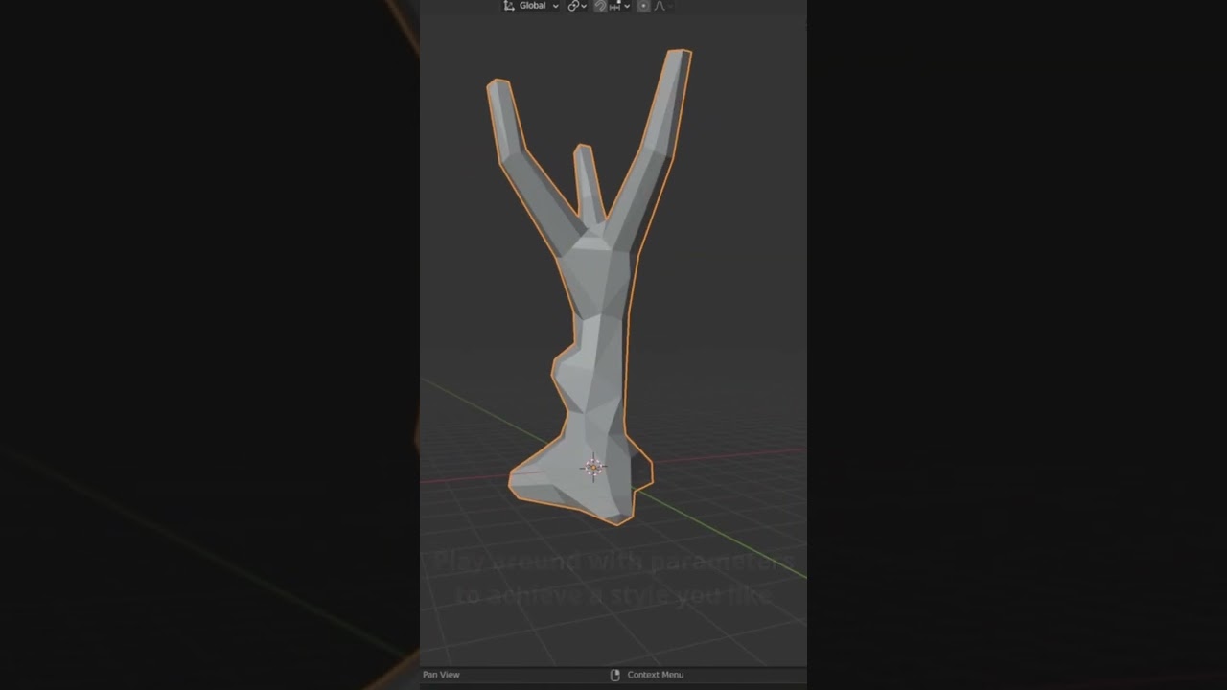The image size is (1227, 690).
Task: Toggle the snapping magnet icon
Action: (600, 6)
